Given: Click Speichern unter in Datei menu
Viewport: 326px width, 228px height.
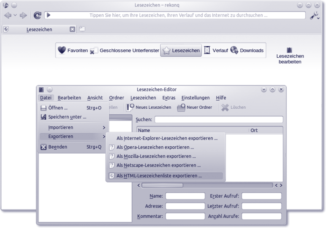Looking at the screenshot, I should 67,117.
